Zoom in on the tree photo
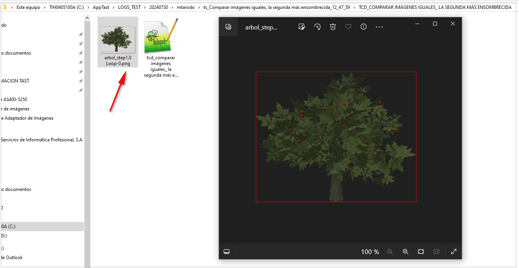This screenshot has width=519, height=268. 406,252
